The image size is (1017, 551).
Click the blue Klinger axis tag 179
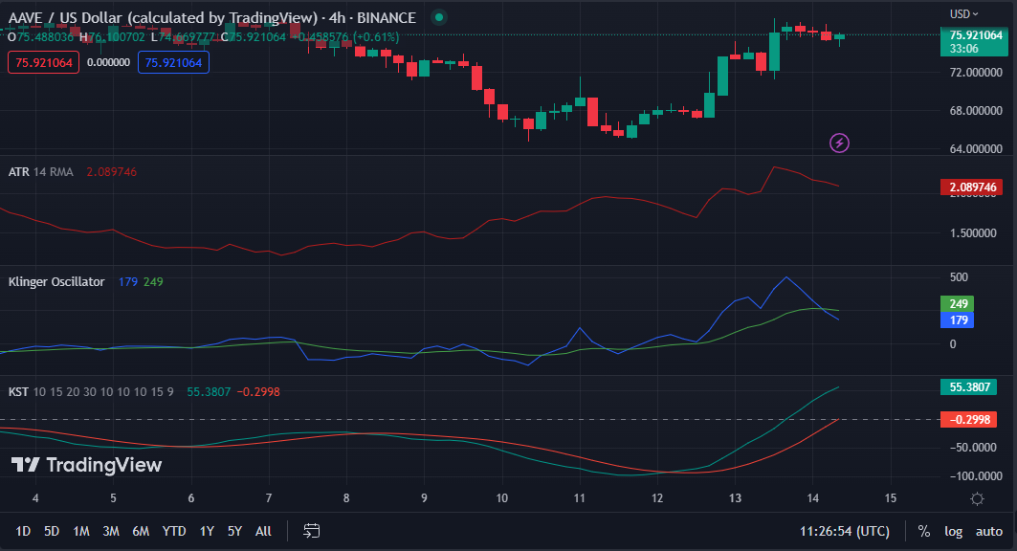[958, 320]
